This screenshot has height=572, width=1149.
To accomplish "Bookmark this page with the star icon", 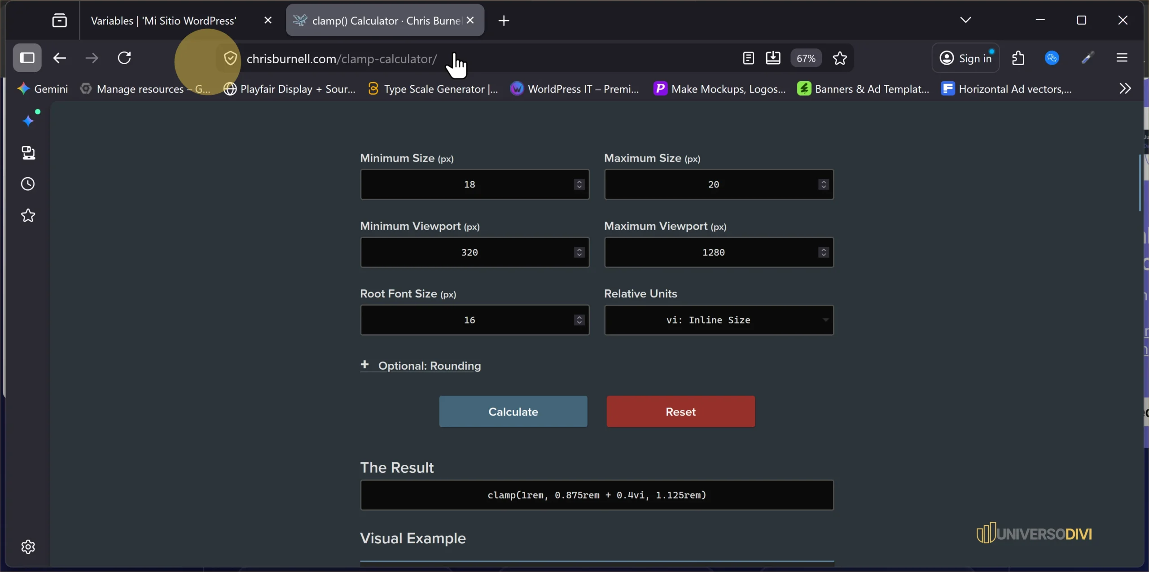I will pyautogui.click(x=840, y=58).
